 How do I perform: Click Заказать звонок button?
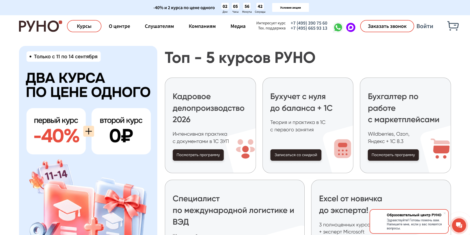[x=387, y=26]
